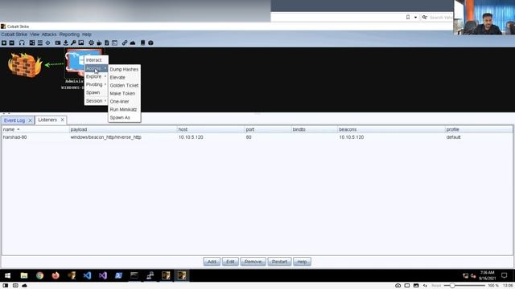515x289 pixels.
Task: Open the Cobalt Strike menu
Action: pyautogui.click(x=14, y=35)
